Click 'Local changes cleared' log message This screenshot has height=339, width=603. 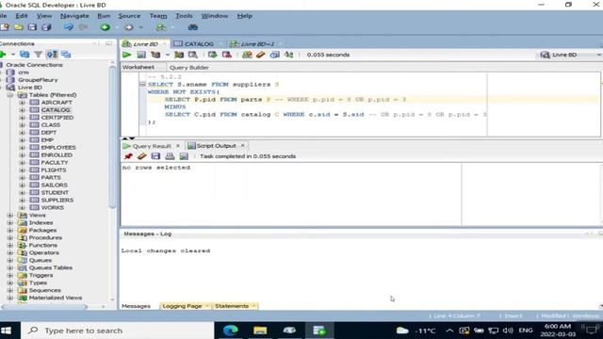click(166, 250)
